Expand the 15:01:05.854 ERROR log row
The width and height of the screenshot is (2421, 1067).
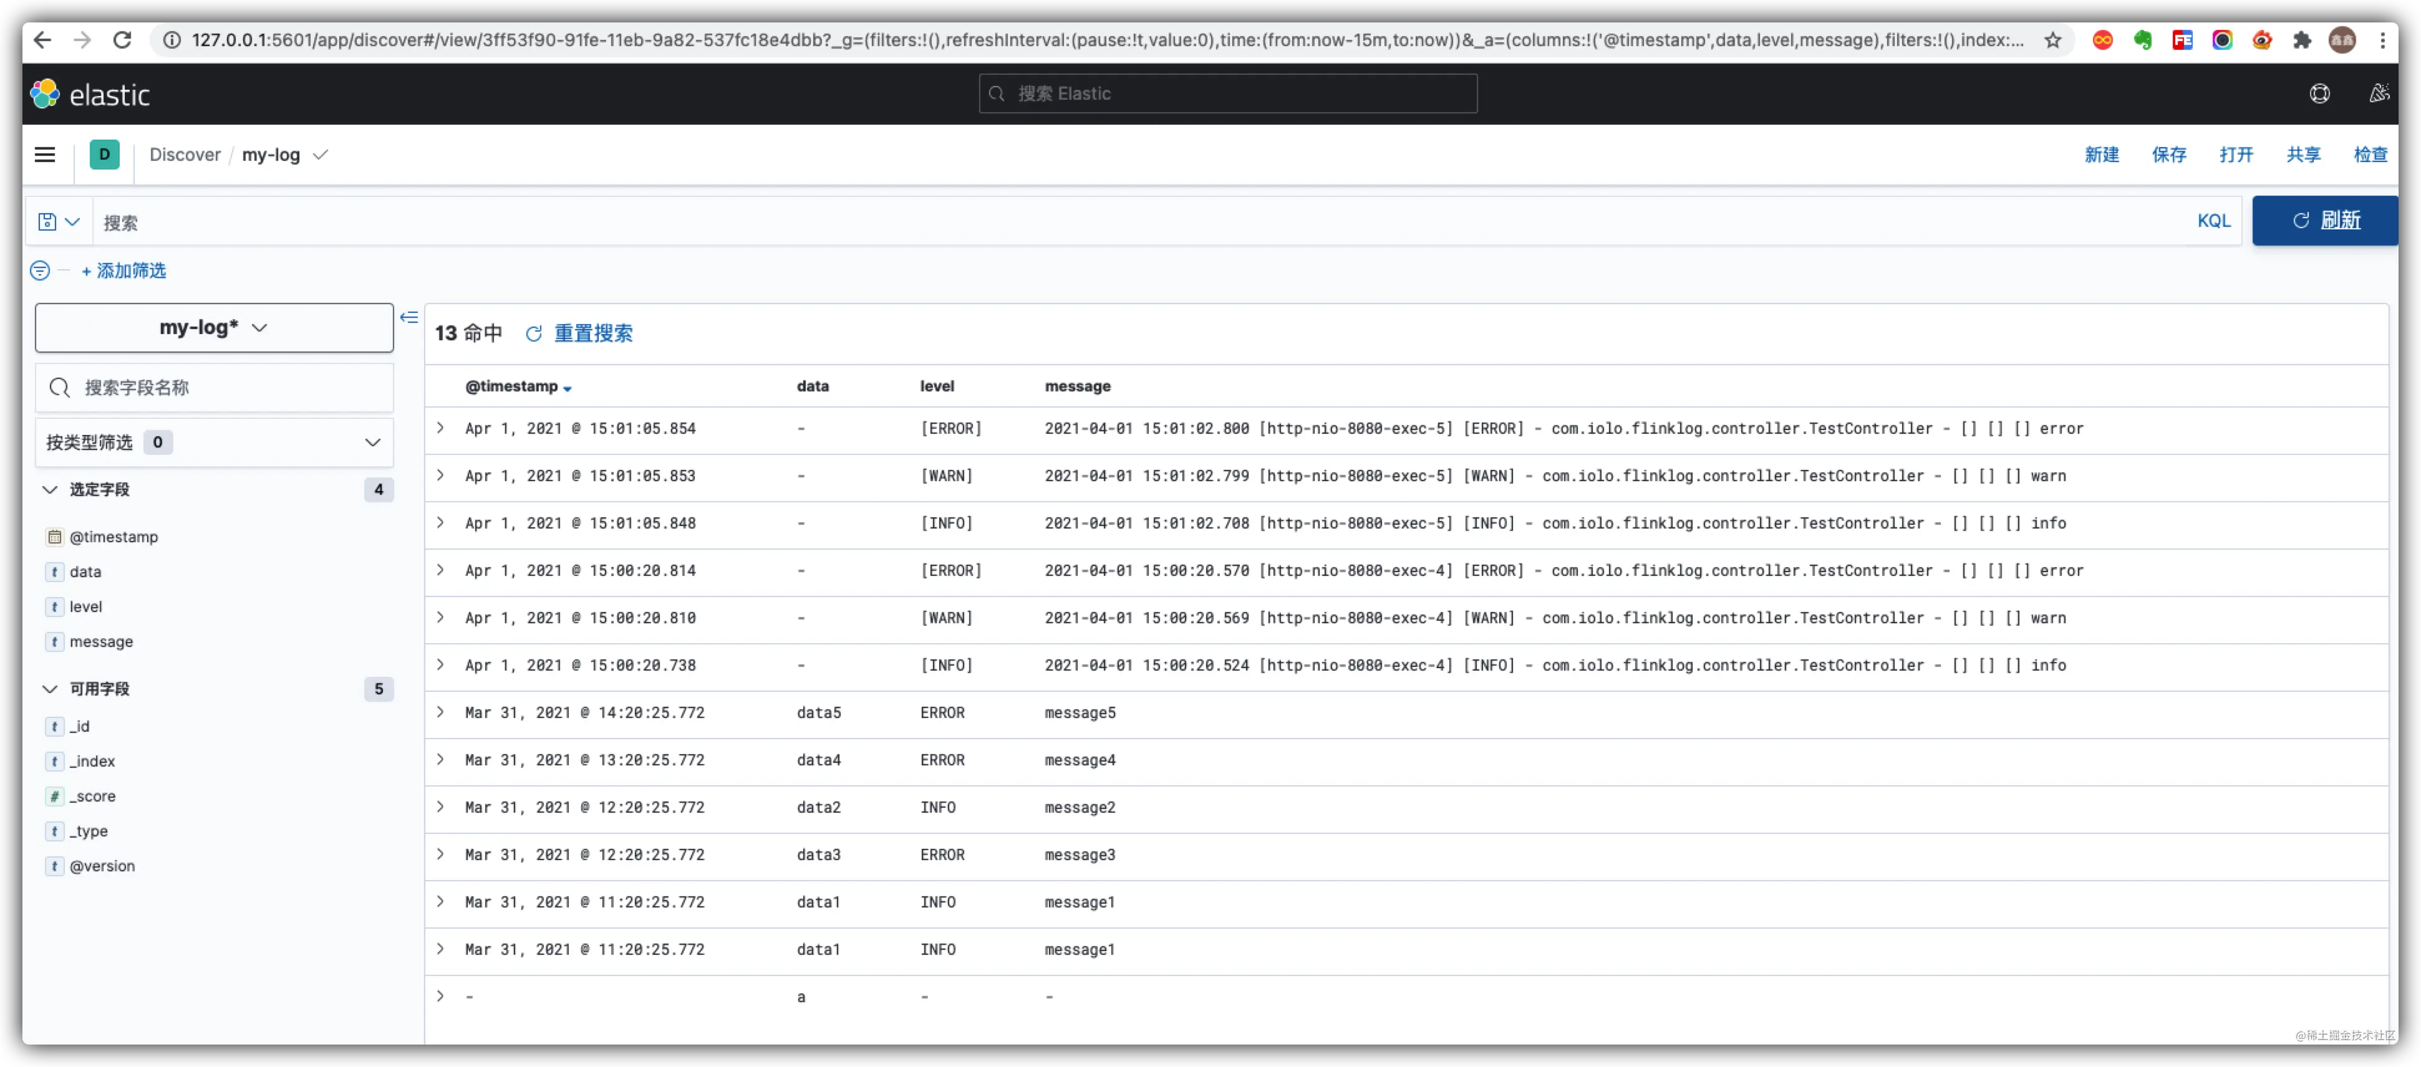coord(440,428)
